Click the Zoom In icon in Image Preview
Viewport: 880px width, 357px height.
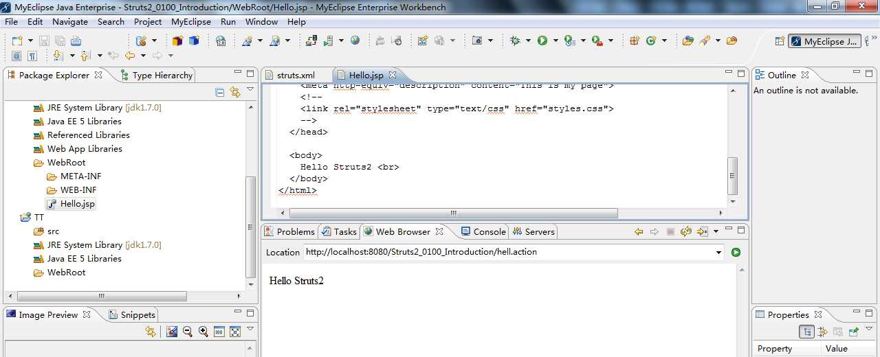tap(203, 332)
